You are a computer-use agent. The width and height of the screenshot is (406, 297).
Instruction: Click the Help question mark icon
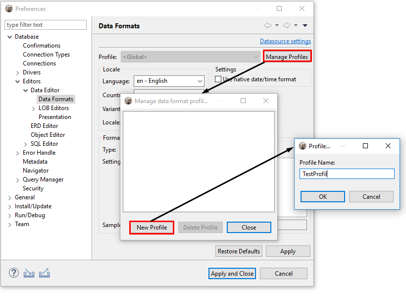click(x=13, y=273)
